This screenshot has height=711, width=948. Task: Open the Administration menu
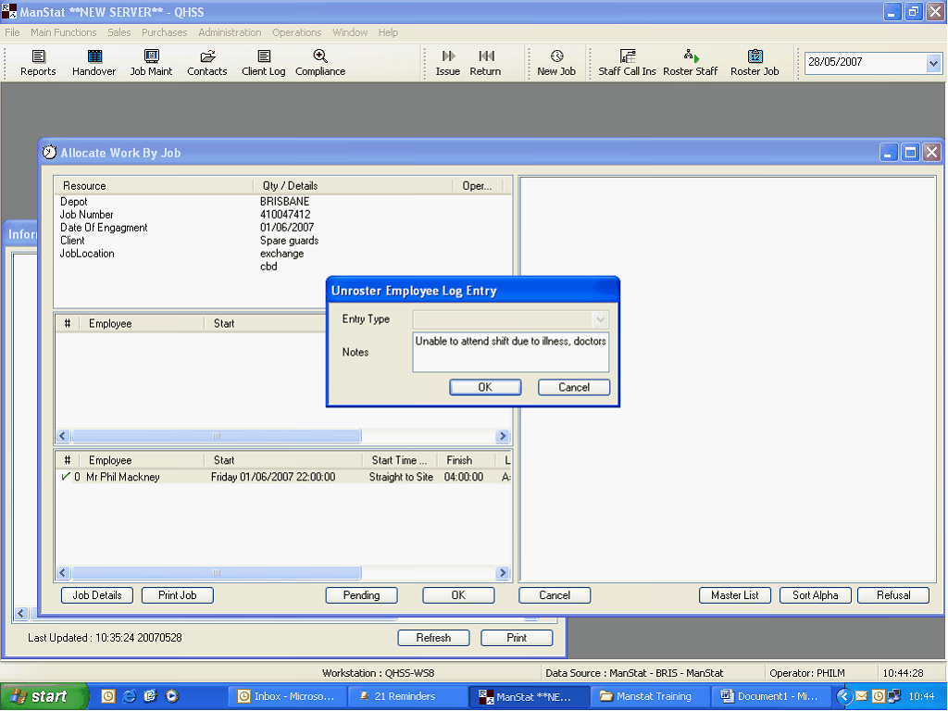click(230, 32)
